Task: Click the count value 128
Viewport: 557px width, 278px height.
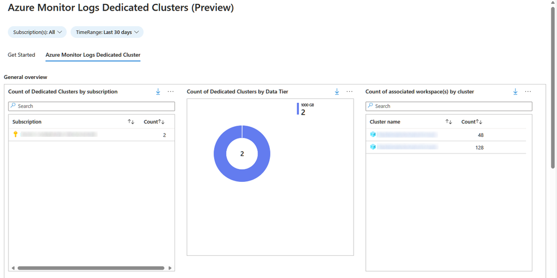Action: coord(479,148)
